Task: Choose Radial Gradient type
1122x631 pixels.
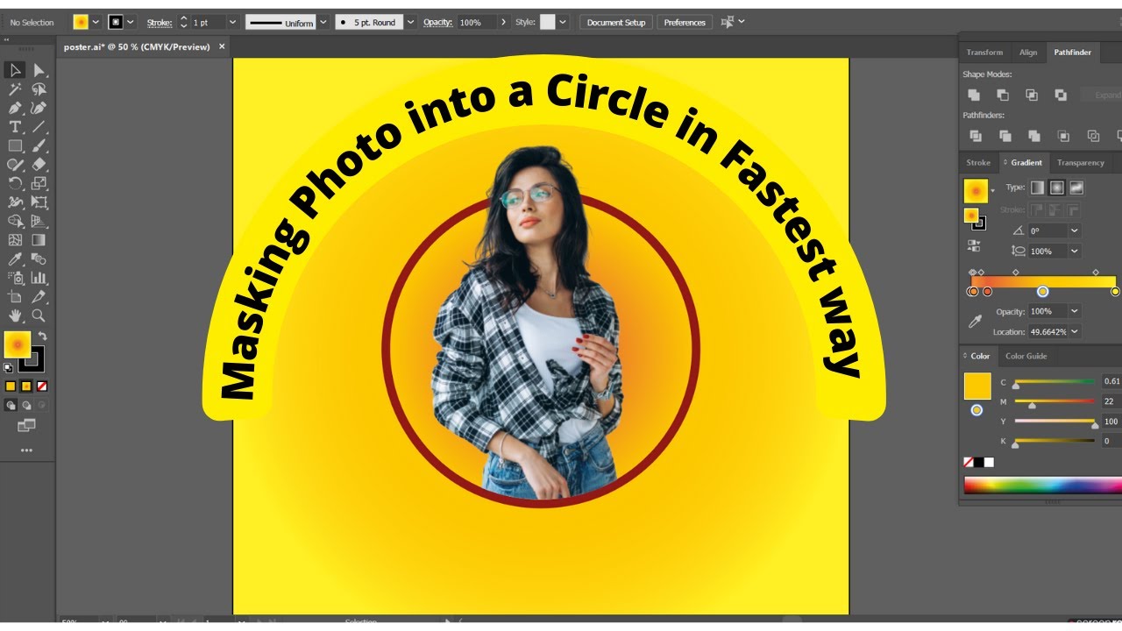Action: click(1057, 188)
